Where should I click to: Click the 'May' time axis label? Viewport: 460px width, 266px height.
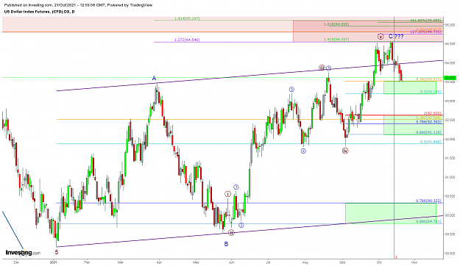pos(195,262)
